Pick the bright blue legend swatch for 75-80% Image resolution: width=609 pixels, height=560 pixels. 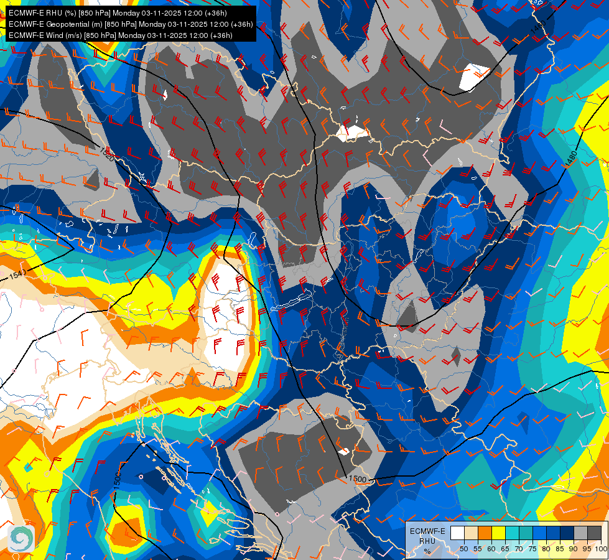coord(539,533)
